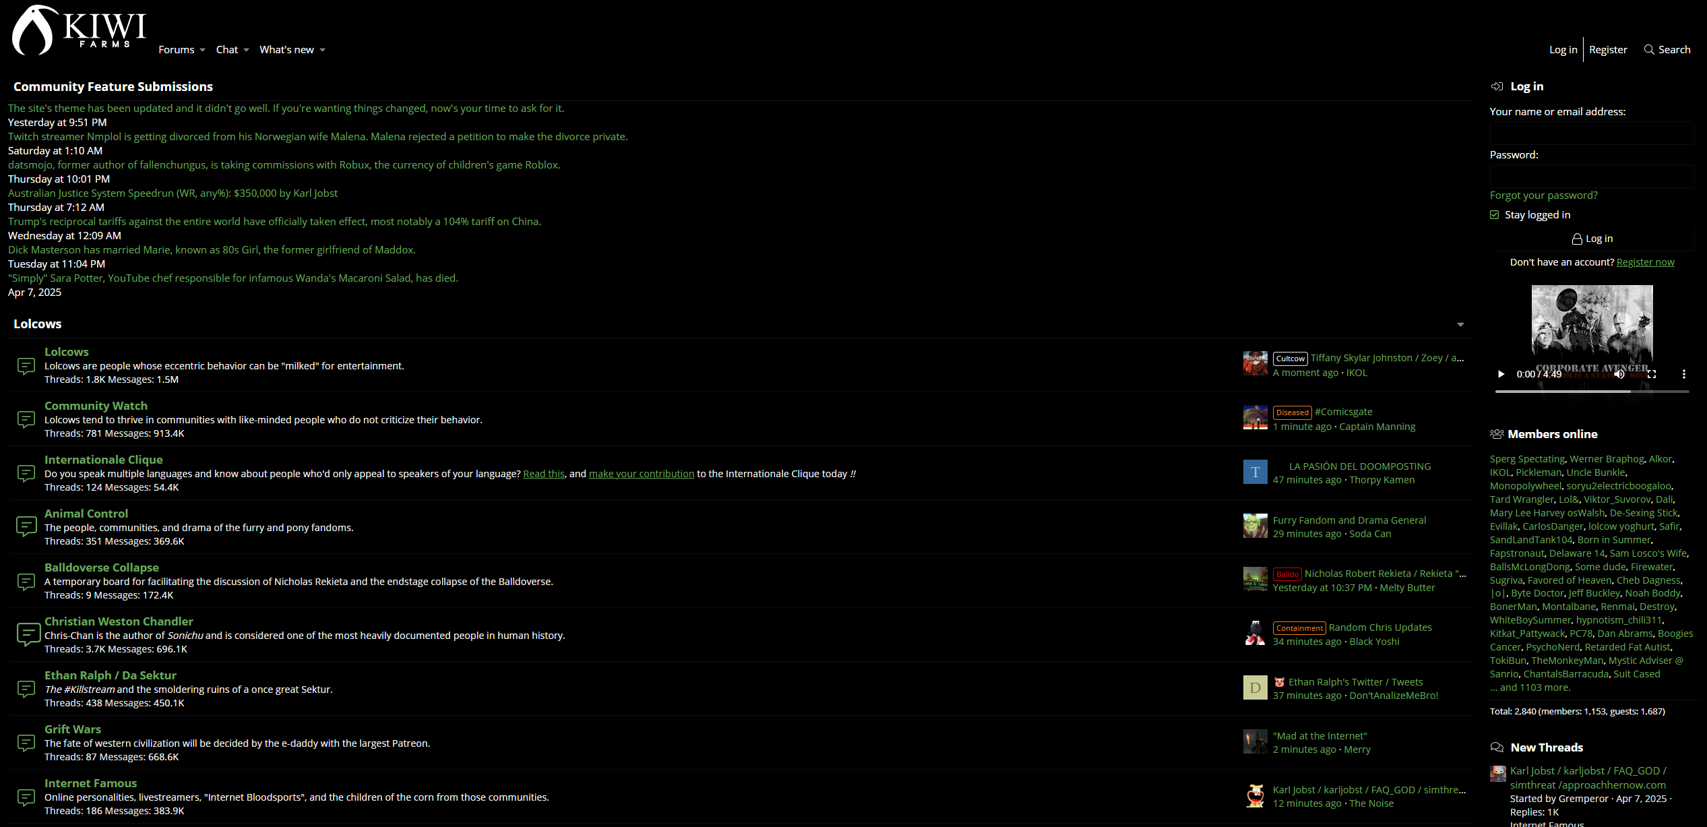Click Register in the top navigation
The image size is (1707, 827).
coord(1607,49)
